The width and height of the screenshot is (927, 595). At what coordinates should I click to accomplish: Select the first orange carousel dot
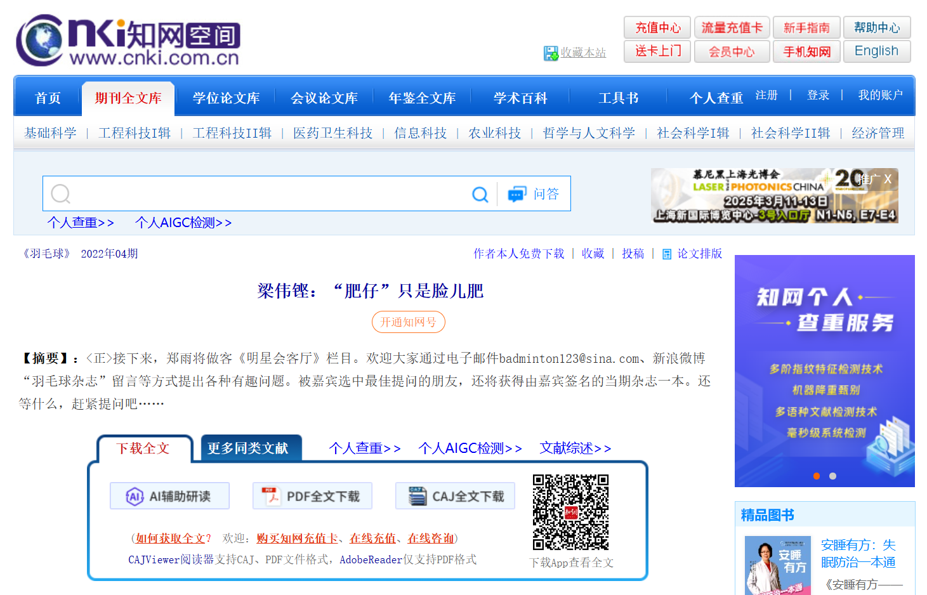[x=817, y=476]
